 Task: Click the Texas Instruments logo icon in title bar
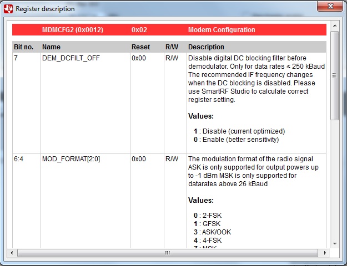[x=8, y=9]
